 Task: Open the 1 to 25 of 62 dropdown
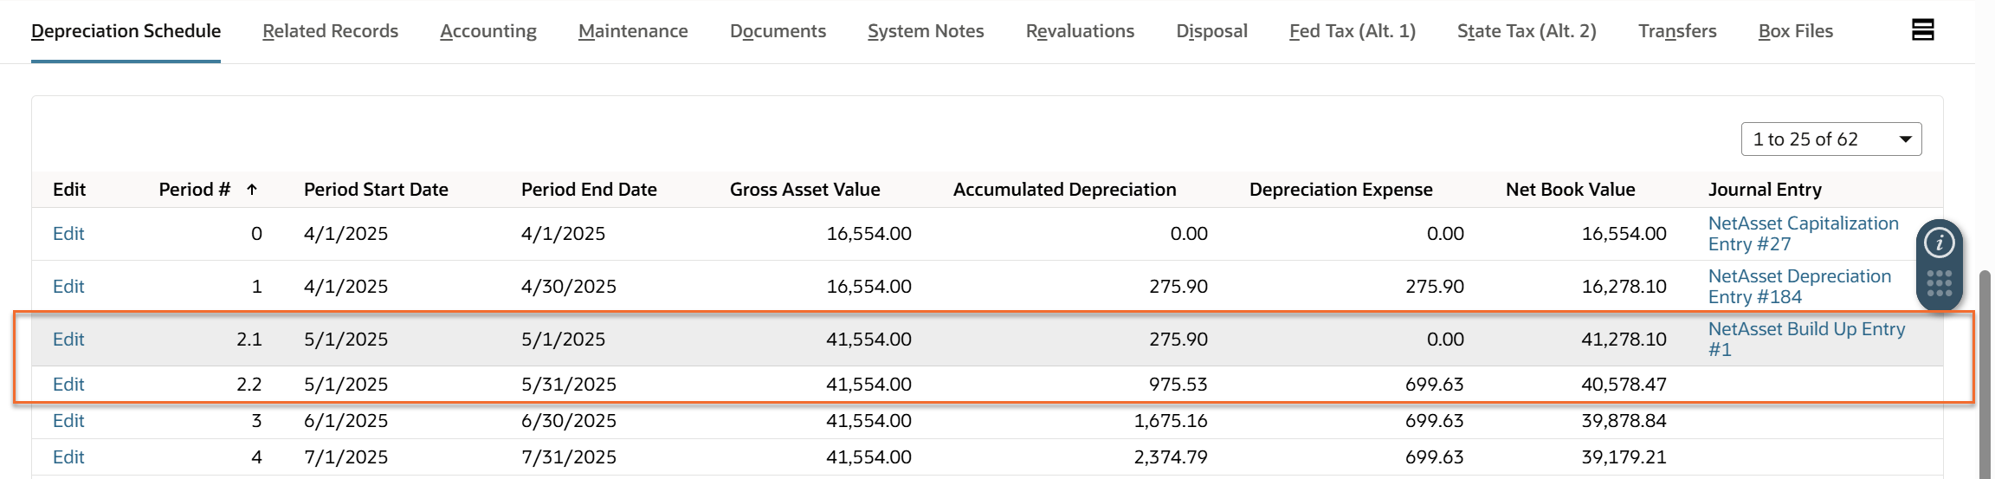(1830, 139)
